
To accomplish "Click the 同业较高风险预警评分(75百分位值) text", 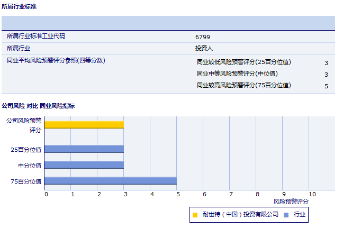I will 243,85.
